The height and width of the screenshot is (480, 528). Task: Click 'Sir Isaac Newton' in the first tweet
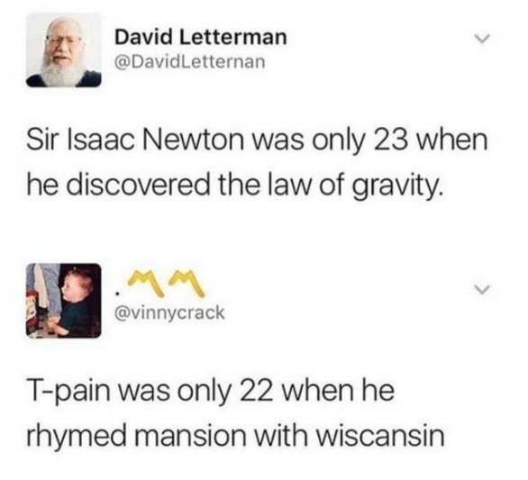135,140
